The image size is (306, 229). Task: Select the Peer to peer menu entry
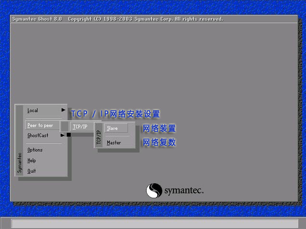pyautogui.click(x=42, y=126)
